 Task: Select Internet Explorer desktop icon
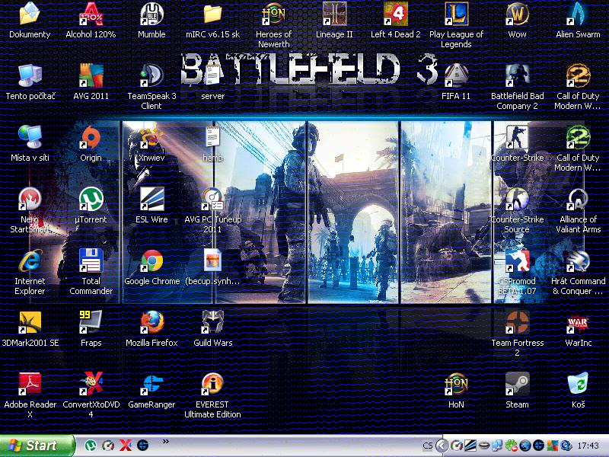tap(30, 260)
